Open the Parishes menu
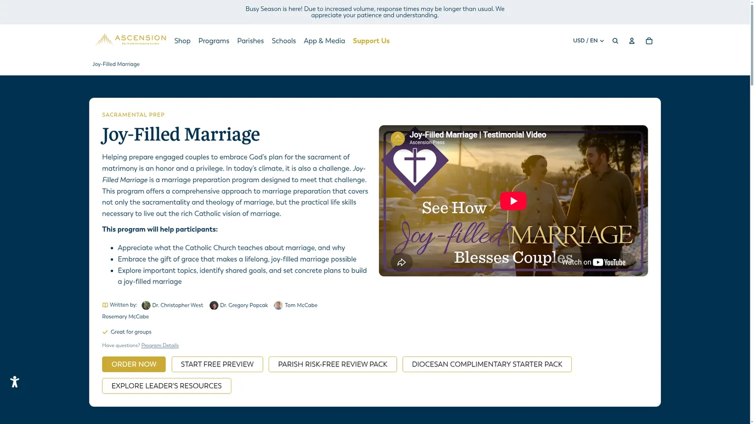 point(250,41)
